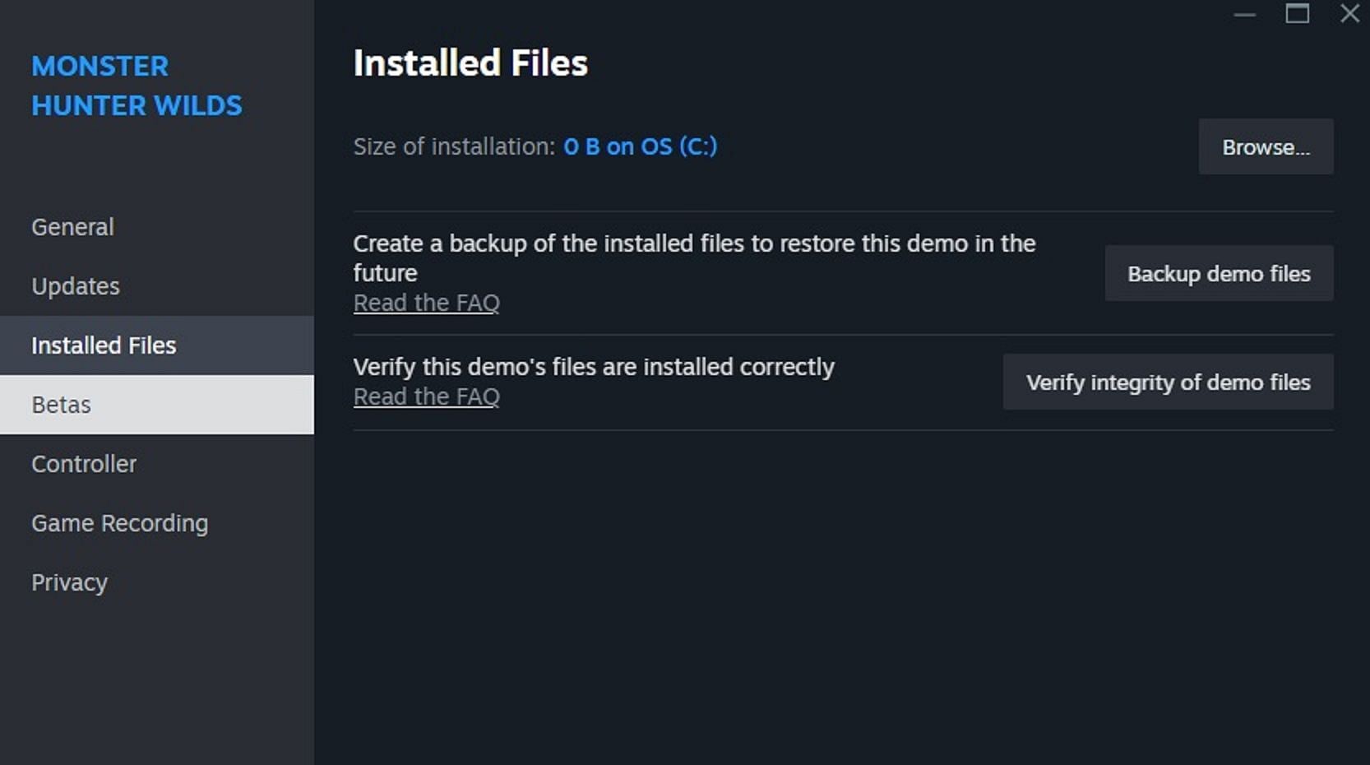Go to the Betas tab
This screenshot has width=1370, height=765.
click(x=62, y=405)
